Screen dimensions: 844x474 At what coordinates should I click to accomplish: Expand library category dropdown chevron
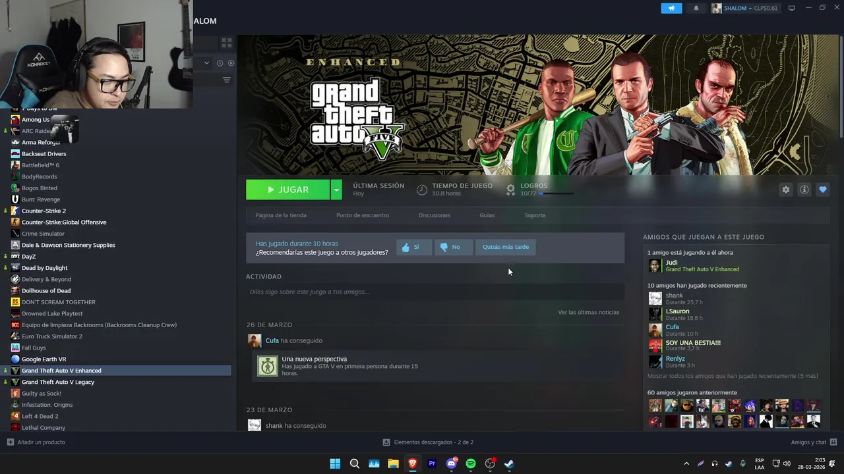[x=206, y=63]
